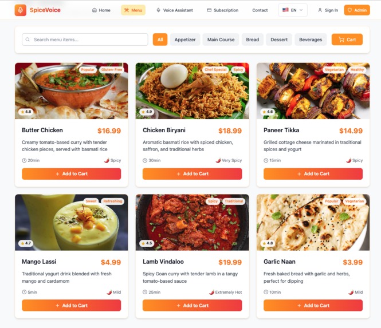The width and height of the screenshot is (381, 328).
Task: Add Lamb Vindaloo to cart
Action: [x=192, y=306]
